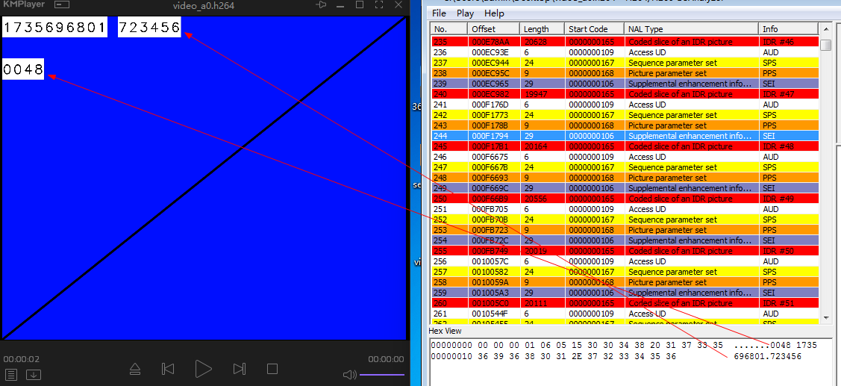Open the KMPlayer logo main menu
Screen dimensions: 841x386
(x=22, y=4)
